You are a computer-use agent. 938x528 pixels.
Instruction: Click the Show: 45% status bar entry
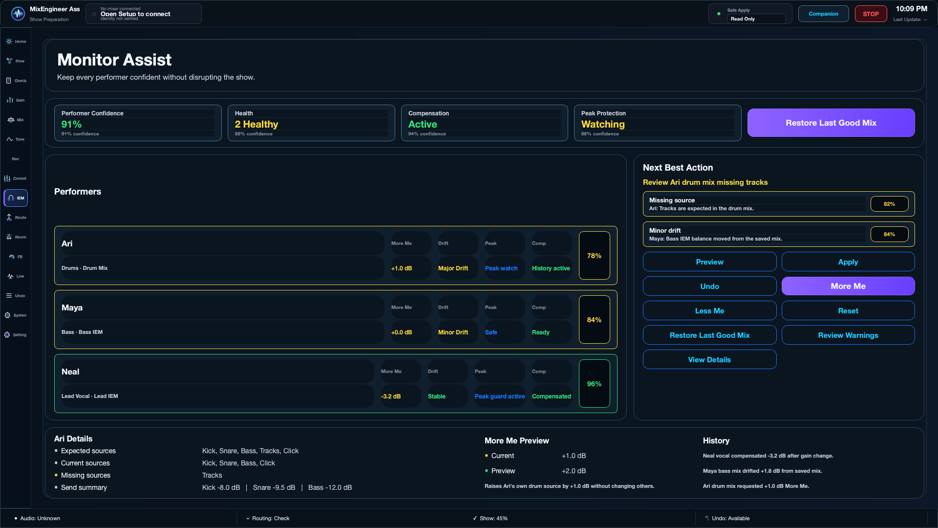click(x=490, y=518)
